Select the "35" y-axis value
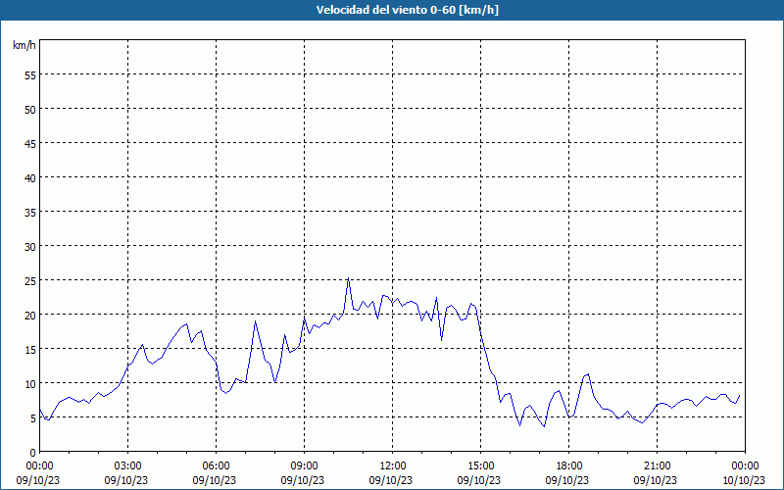Screen dimensions: 784x490 click(x=30, y=213)
